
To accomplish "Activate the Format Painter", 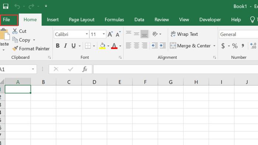I will pos(31,49).
